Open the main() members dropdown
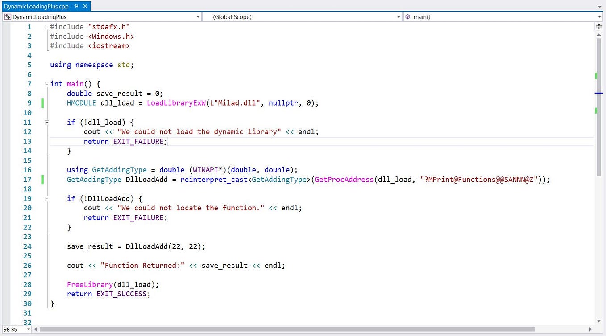Viewport: 606px width, 336px height. [600, 16]
